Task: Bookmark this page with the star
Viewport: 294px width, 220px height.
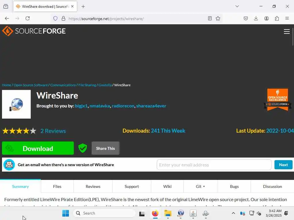Action: click(218, 18)
